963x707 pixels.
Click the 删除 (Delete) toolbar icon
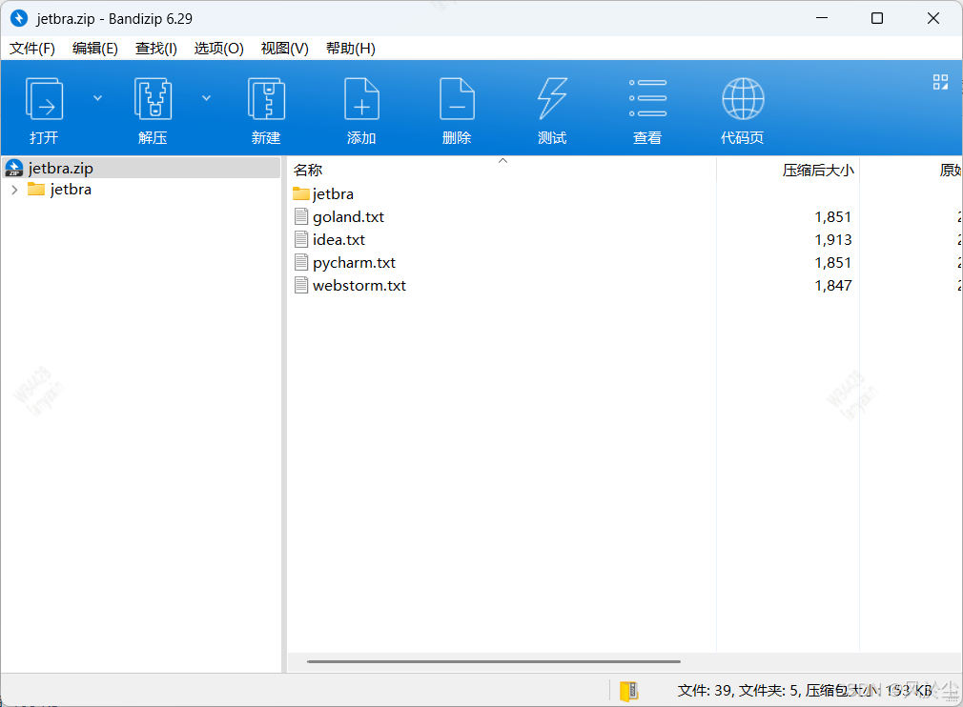point(457,99)
